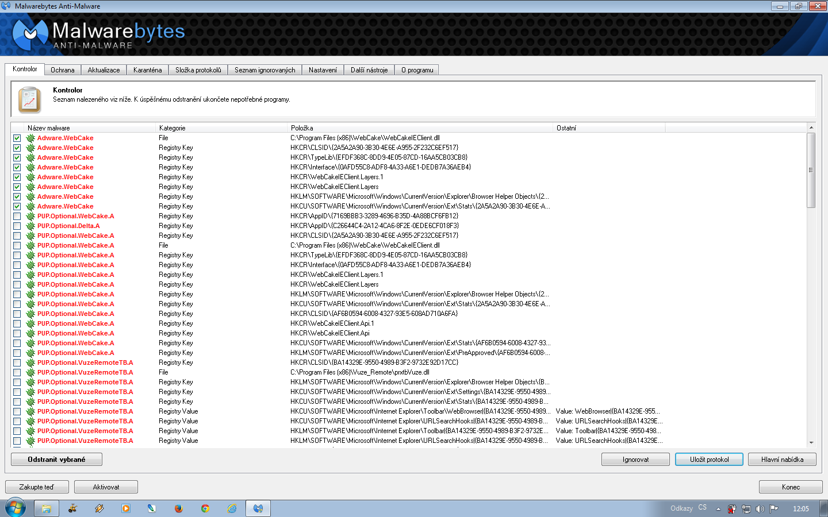Click bug icon of PUP.Optional.Delta.A row

(x=30, y=226)
